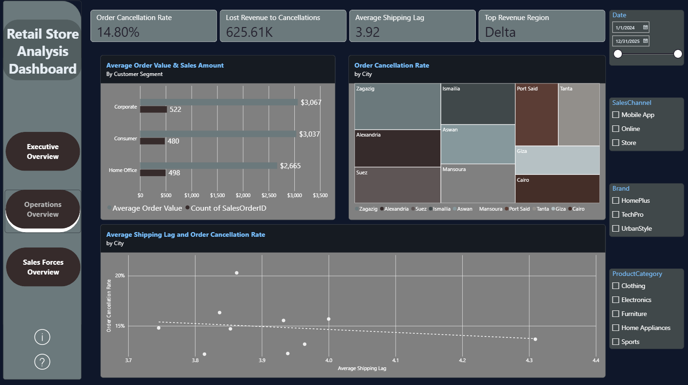This screenshot has height=385, width=688.
Task: Select the Tanta treemap tile
Action: [x=579, y=115]
